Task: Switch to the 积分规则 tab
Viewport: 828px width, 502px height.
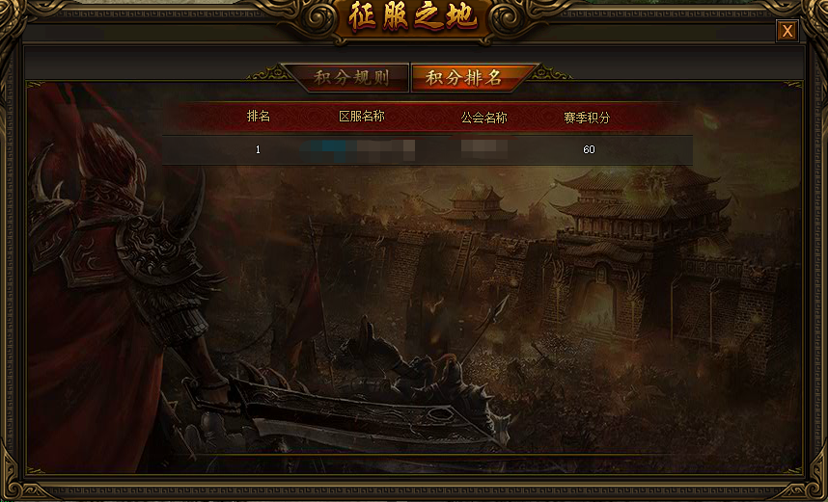Action: tap(350, 78)
